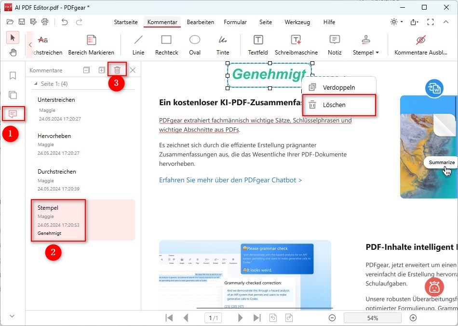The height and width of the screenshot is (326, 458).
Task: Go to the previous page
Action: [x=186, y=318]
